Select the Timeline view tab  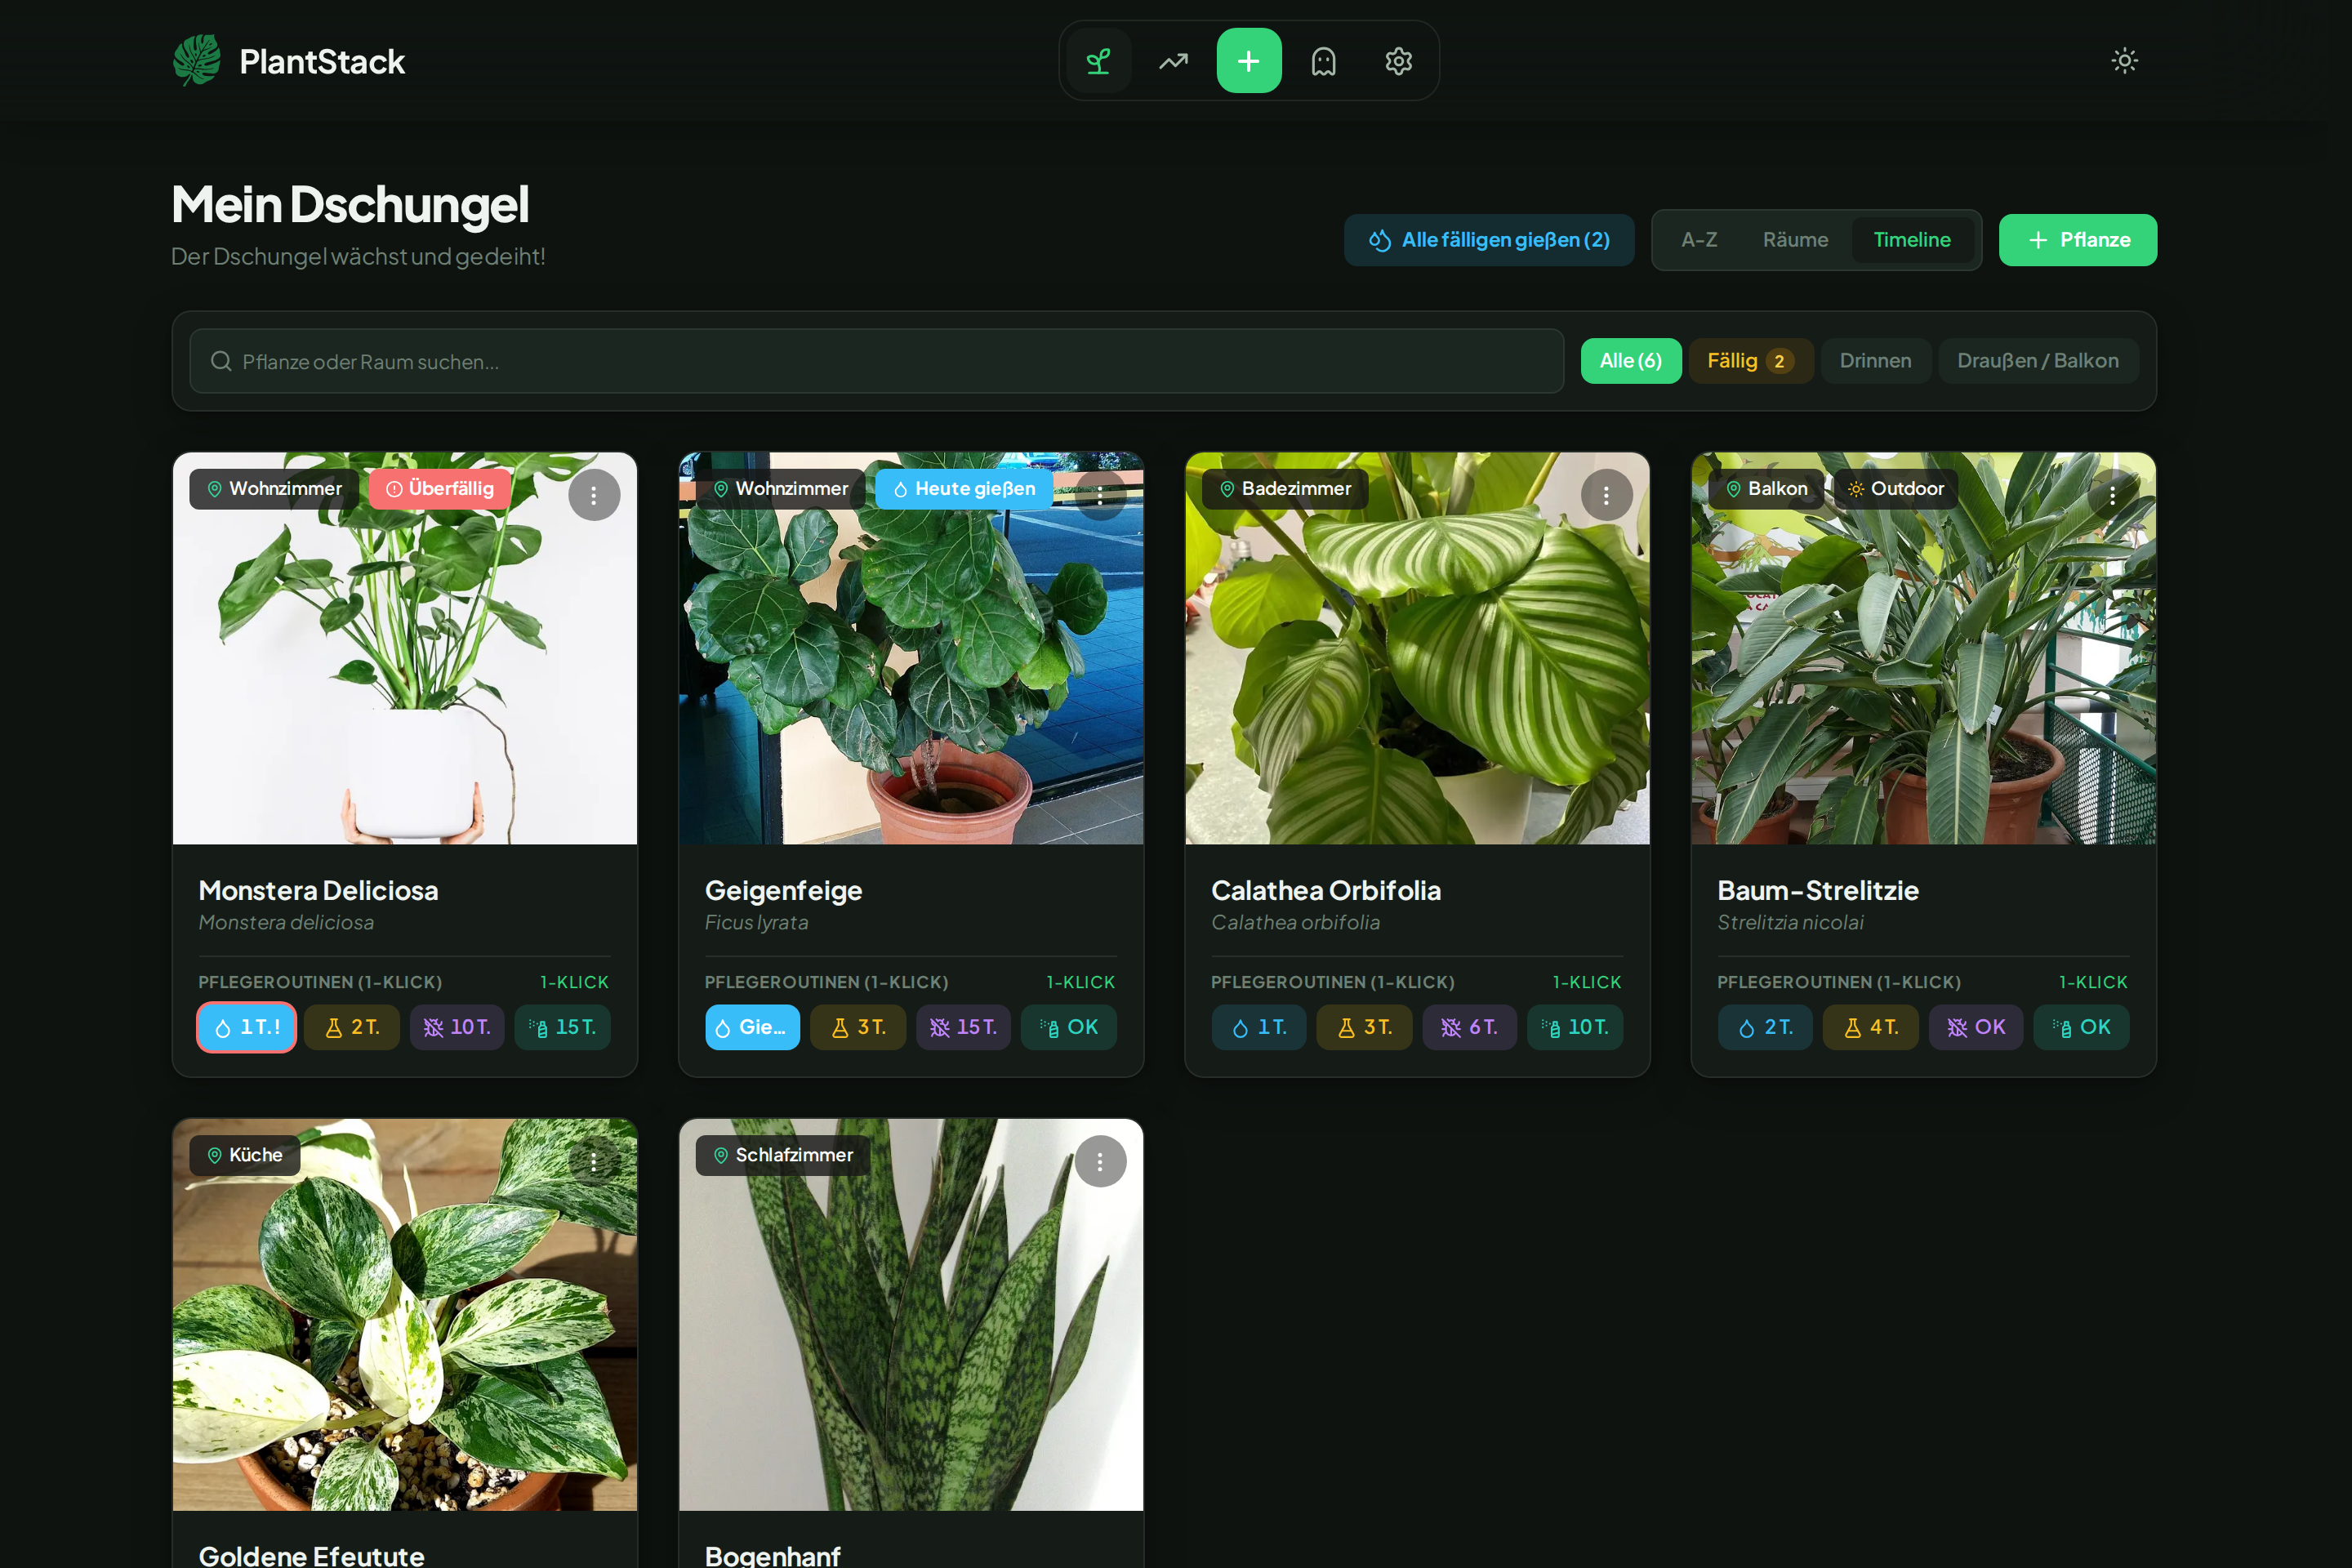[x=1911, y=240]
